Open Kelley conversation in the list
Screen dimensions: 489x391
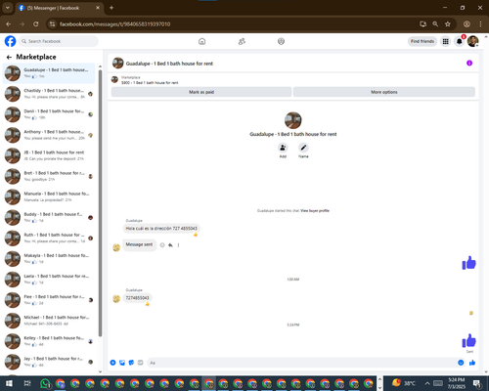click(49, 341)
